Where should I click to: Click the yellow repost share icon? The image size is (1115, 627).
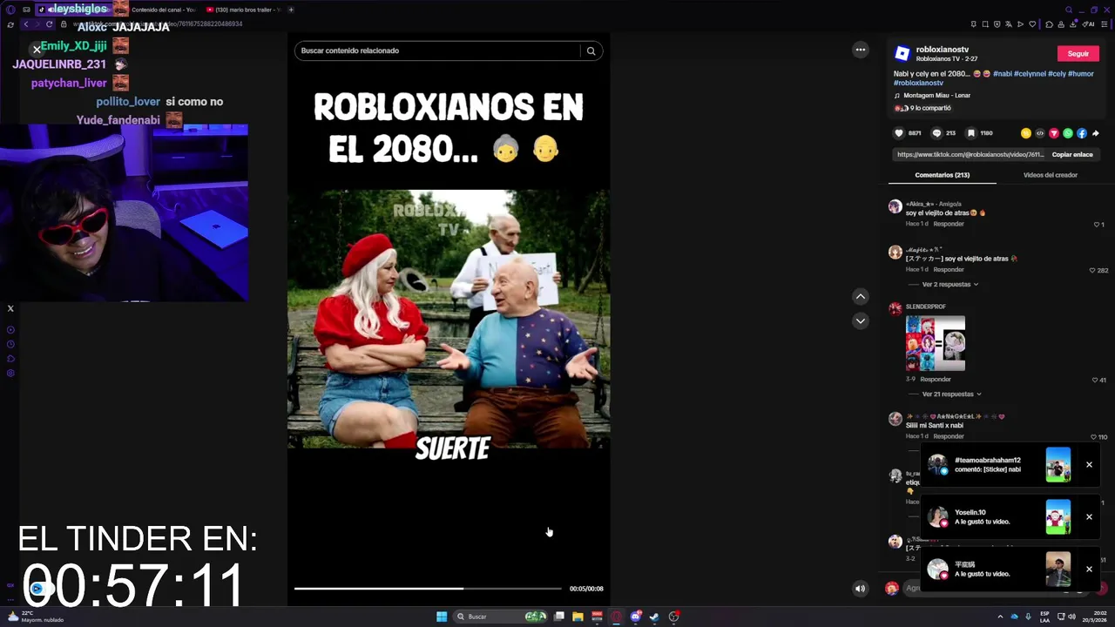point(1026,133)
